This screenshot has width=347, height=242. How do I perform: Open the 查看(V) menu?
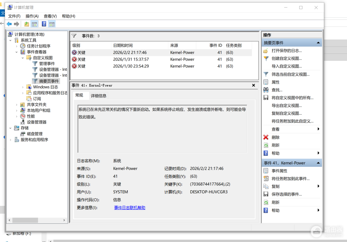coord(50,16)
